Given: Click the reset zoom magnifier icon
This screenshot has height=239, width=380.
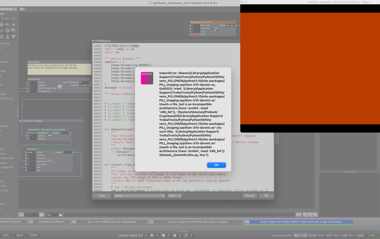Looking at the screenshot, I should pyautogui.click(x=310, y=215).
